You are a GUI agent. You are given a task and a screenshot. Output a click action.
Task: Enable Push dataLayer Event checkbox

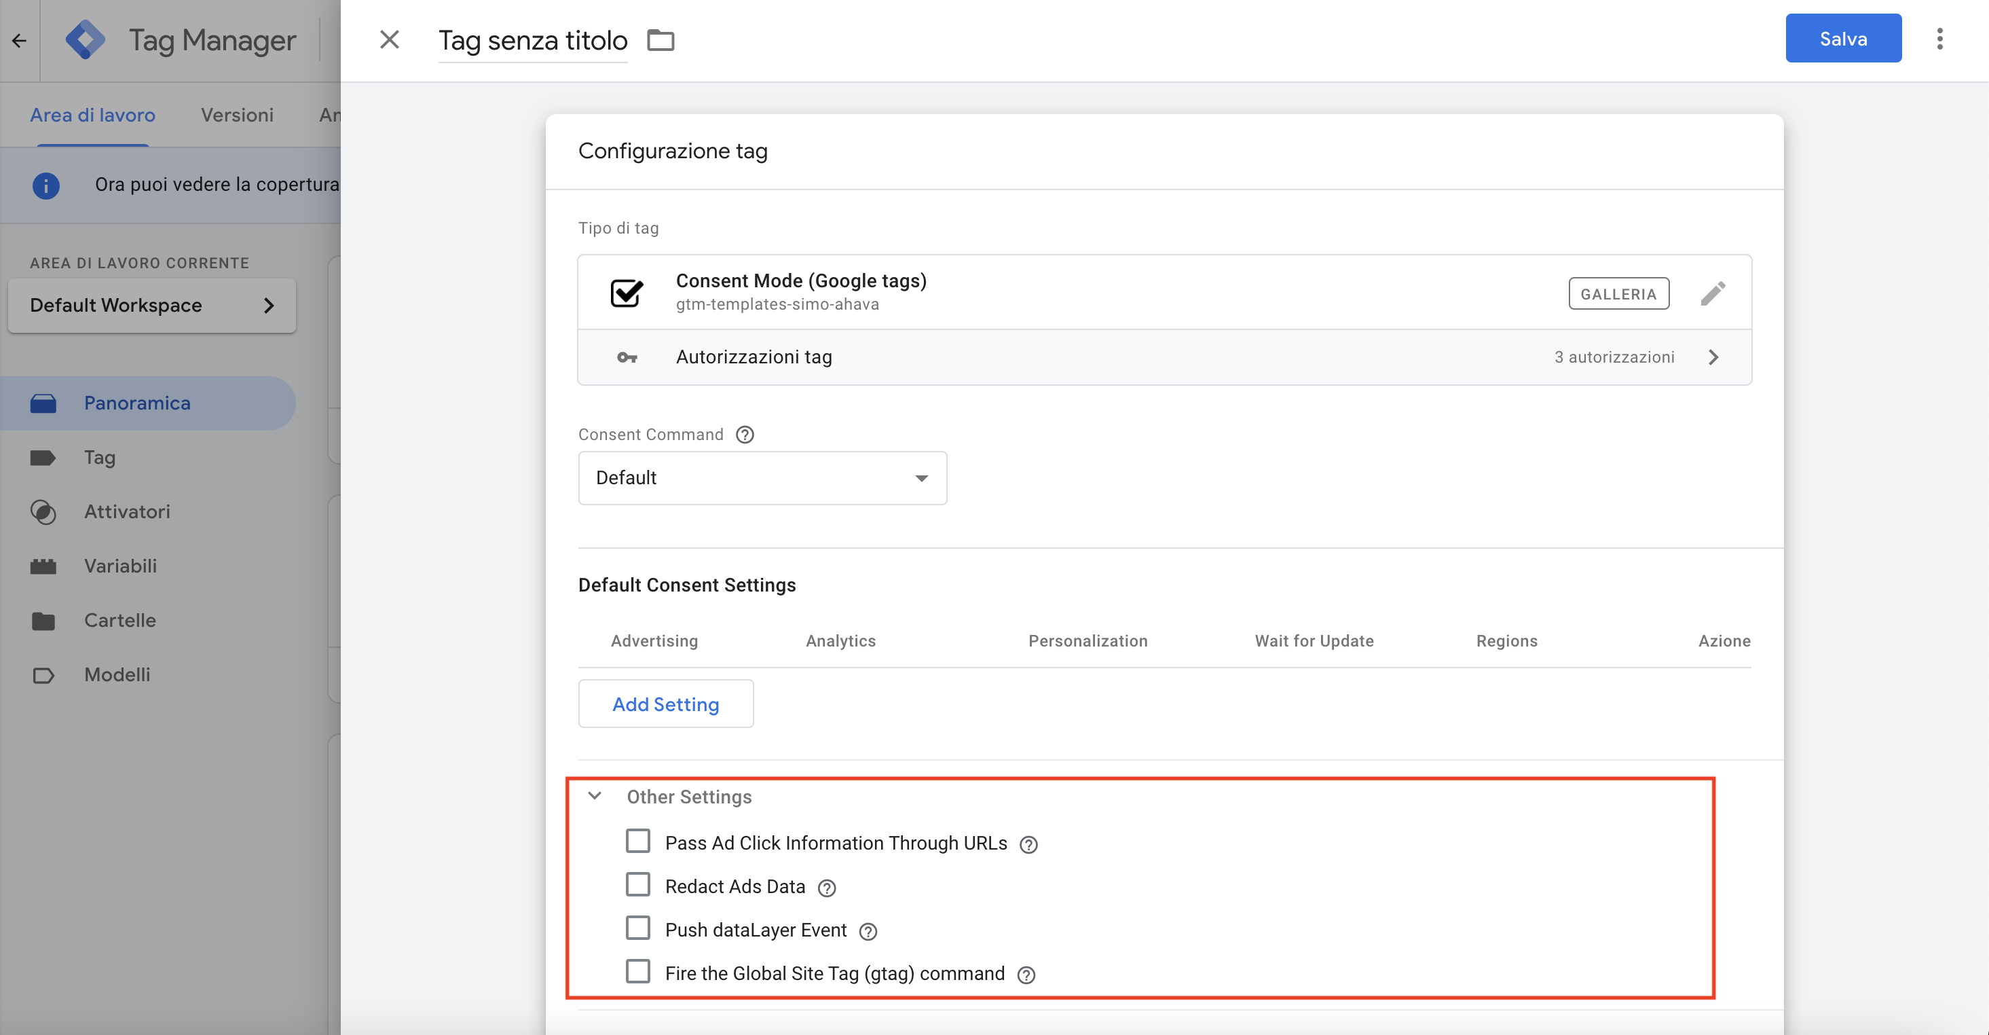point(638,928)
